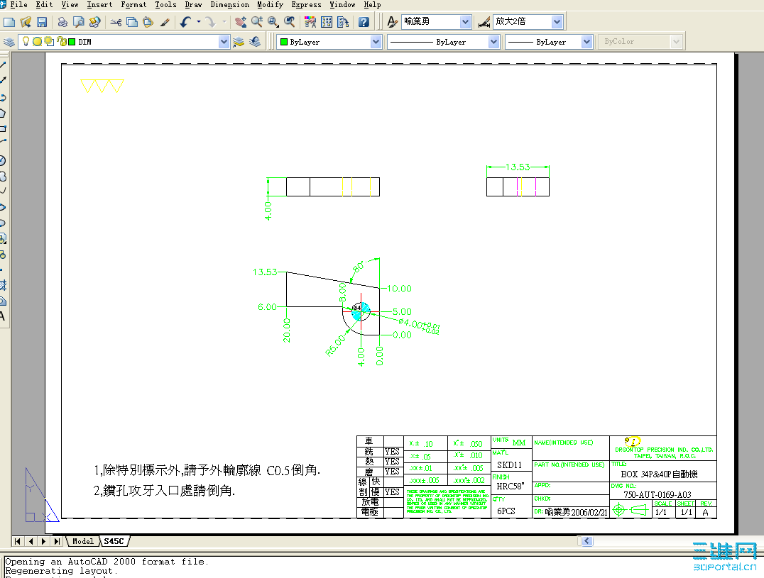
Task: Click the Pan Realtime icon
Action: pyautogui.click(x=241, y=21)
